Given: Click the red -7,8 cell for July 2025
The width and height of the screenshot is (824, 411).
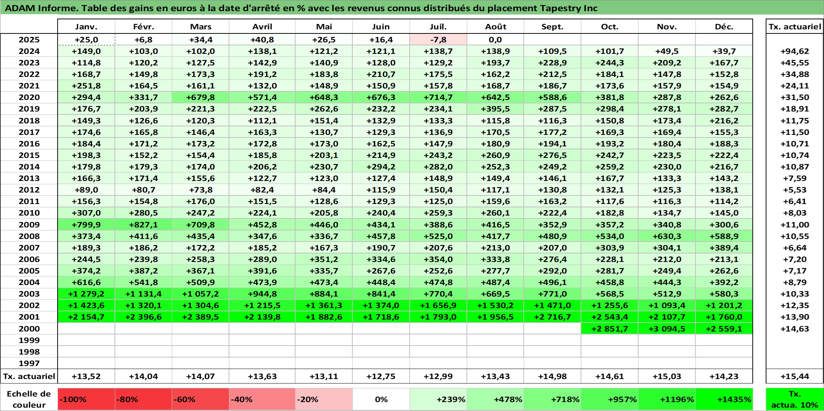Looking at the screenshot, I should click(x=438, y=40).
